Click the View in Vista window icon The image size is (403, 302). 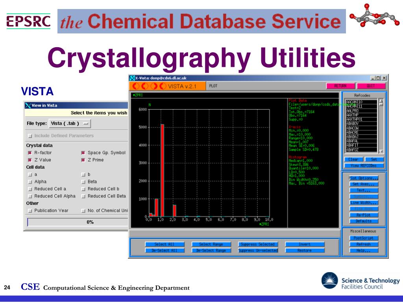pos(28,105)
